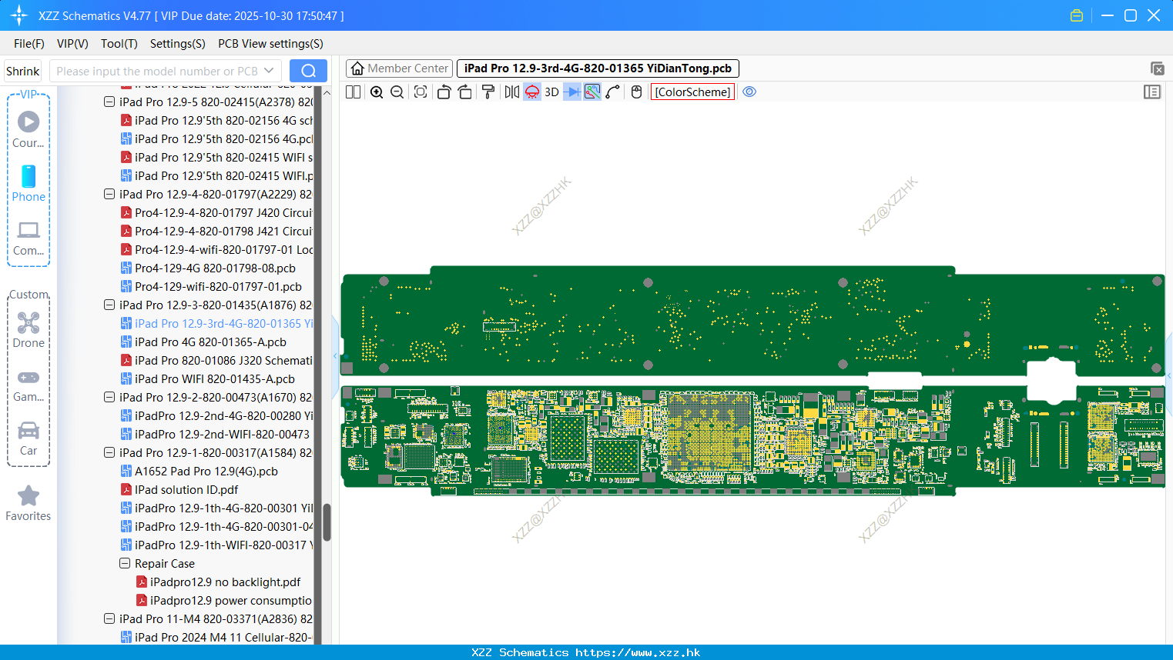Collapse the iPad Pro 12.9-2-820-00473 node
The image size is (1173, 660).
click(x=109, y=397)
